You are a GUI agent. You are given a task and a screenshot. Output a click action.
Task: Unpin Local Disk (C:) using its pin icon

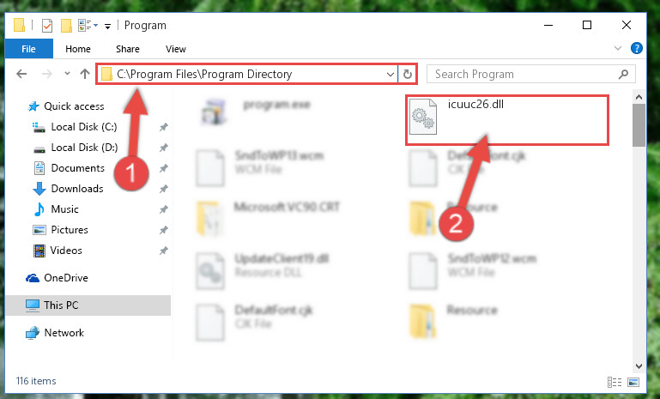pos(164,127)
